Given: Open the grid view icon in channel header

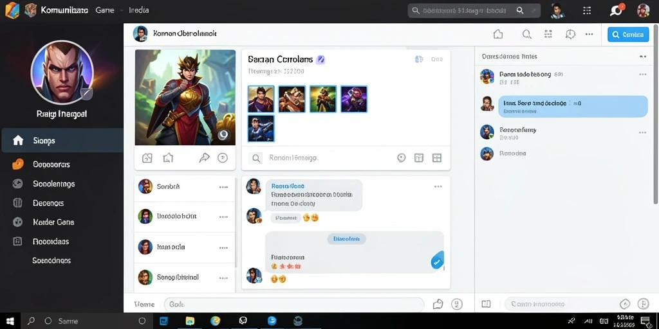Looking at the screenshot, I should click(x=548, y=35).
